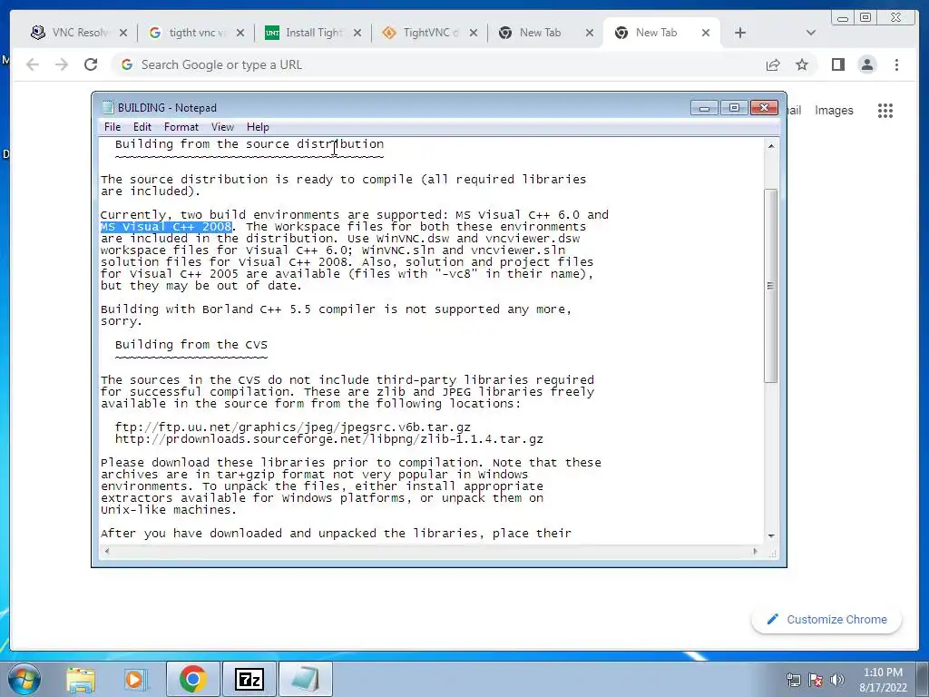Close the active New Tab

click(x=706, y=34)
